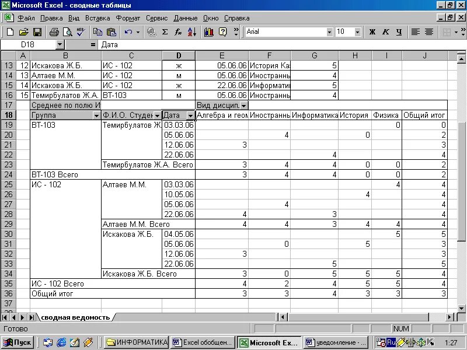The image size is (467, 350).
Task: Click vertical scrollbar down arrow
Action: coord(461,309)
